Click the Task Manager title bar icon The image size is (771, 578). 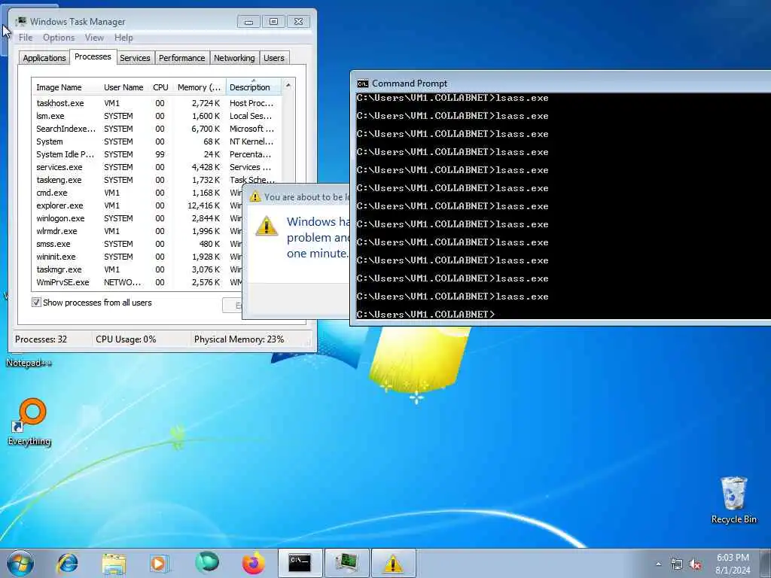[21, 22]
